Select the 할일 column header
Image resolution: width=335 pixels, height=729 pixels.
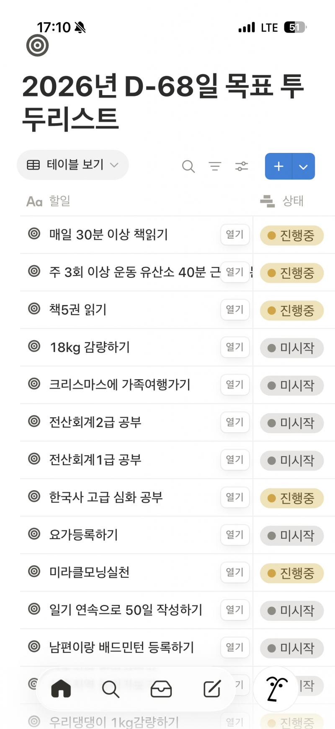[59, 202]
